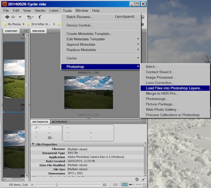Open the Help menu
Screen dimensions: 211x188
tap(96, 11)
